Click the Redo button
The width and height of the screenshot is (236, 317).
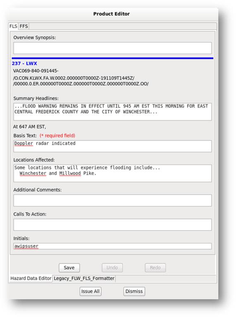[155, 268]
